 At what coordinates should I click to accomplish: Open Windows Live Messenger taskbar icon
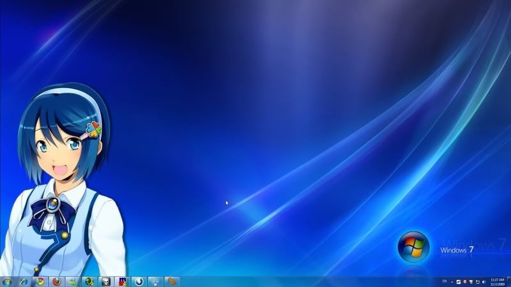tap(73, 282)
